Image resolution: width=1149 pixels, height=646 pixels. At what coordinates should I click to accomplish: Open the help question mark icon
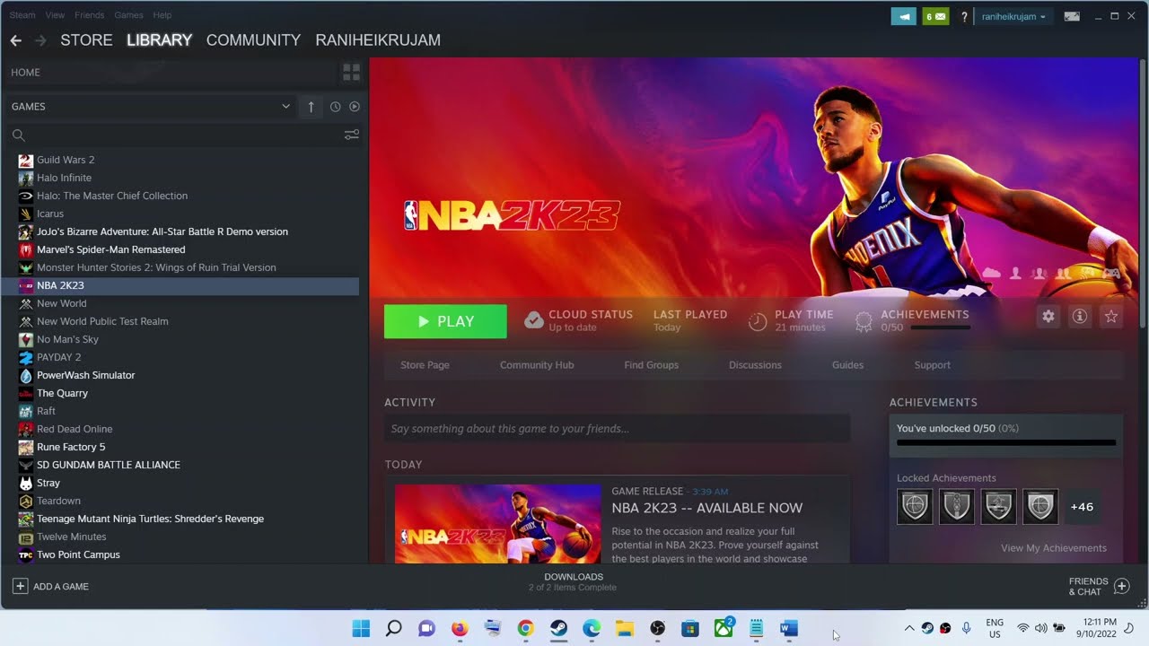[x=964, y=16]
